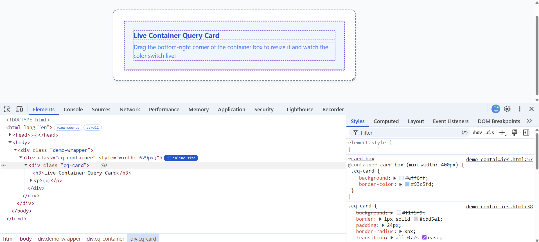Viewport: 539px width, 242px height.
Task: Open the Recorder tab
Action: point(333,109)
